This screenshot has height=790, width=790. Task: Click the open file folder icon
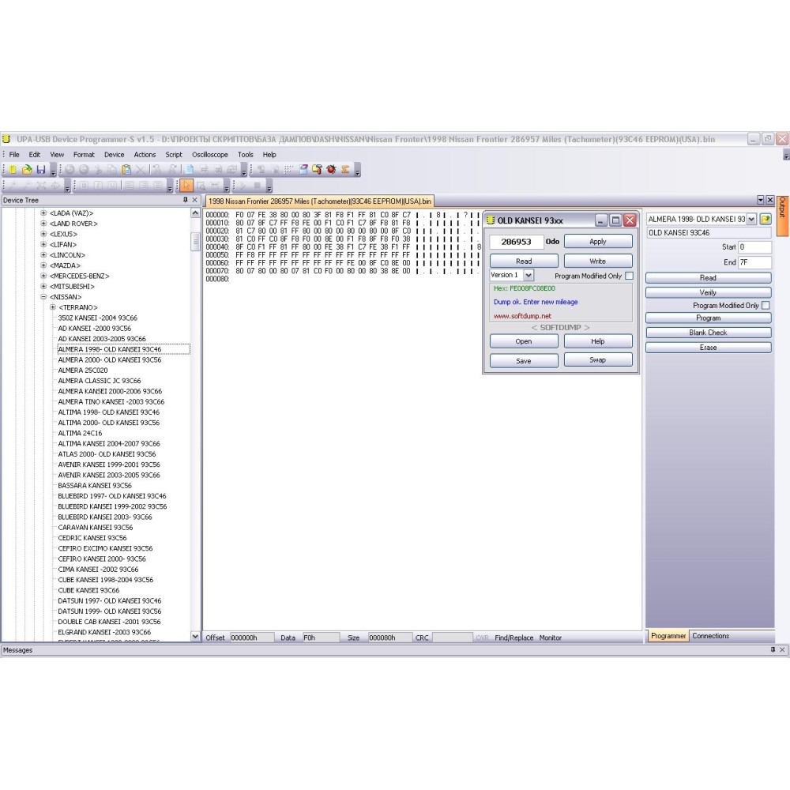pyautogui.click(x=27, y=170)
